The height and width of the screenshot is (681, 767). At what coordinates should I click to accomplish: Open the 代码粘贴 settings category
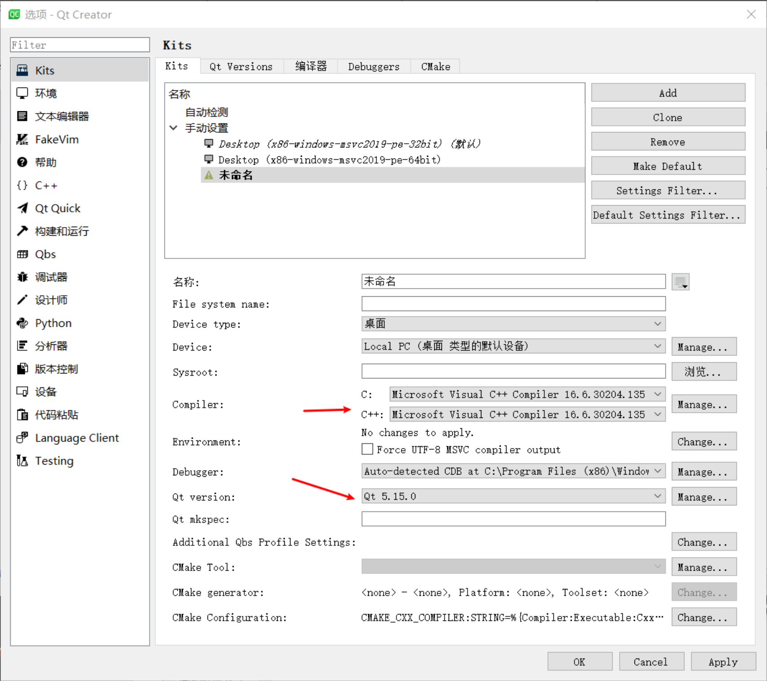click(79, 415)
